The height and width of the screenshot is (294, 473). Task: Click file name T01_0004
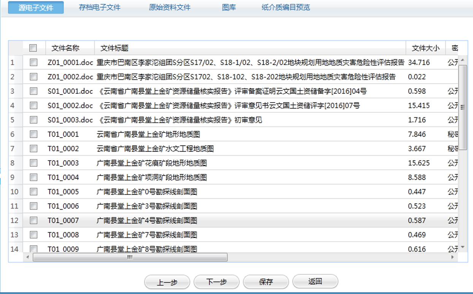tap(63, 177)
